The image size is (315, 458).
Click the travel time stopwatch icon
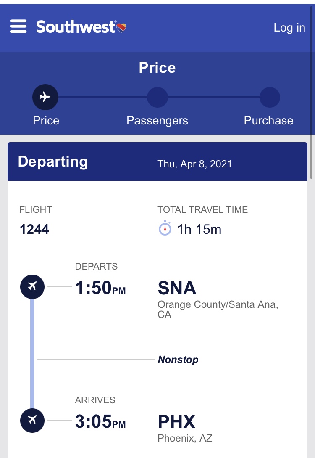(165, 228)
